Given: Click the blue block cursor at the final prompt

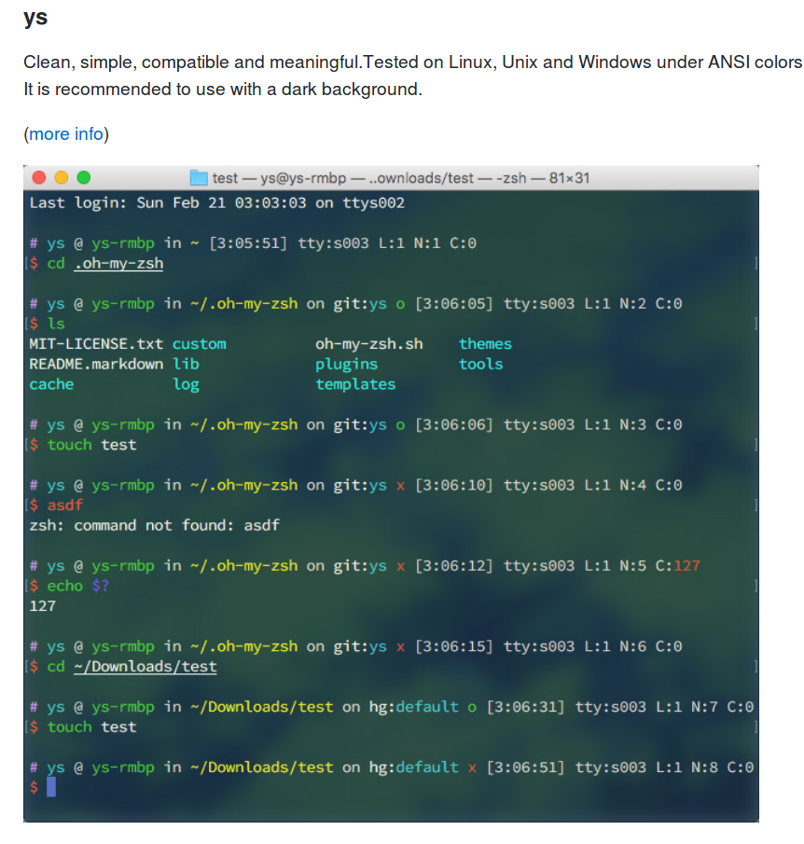Looking at the screenshot, I should (x=51, y=787).
